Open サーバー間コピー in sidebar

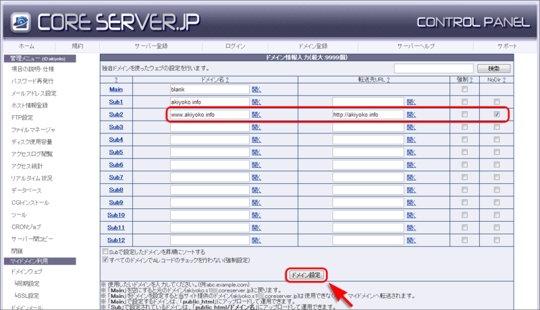coord(32,239)
